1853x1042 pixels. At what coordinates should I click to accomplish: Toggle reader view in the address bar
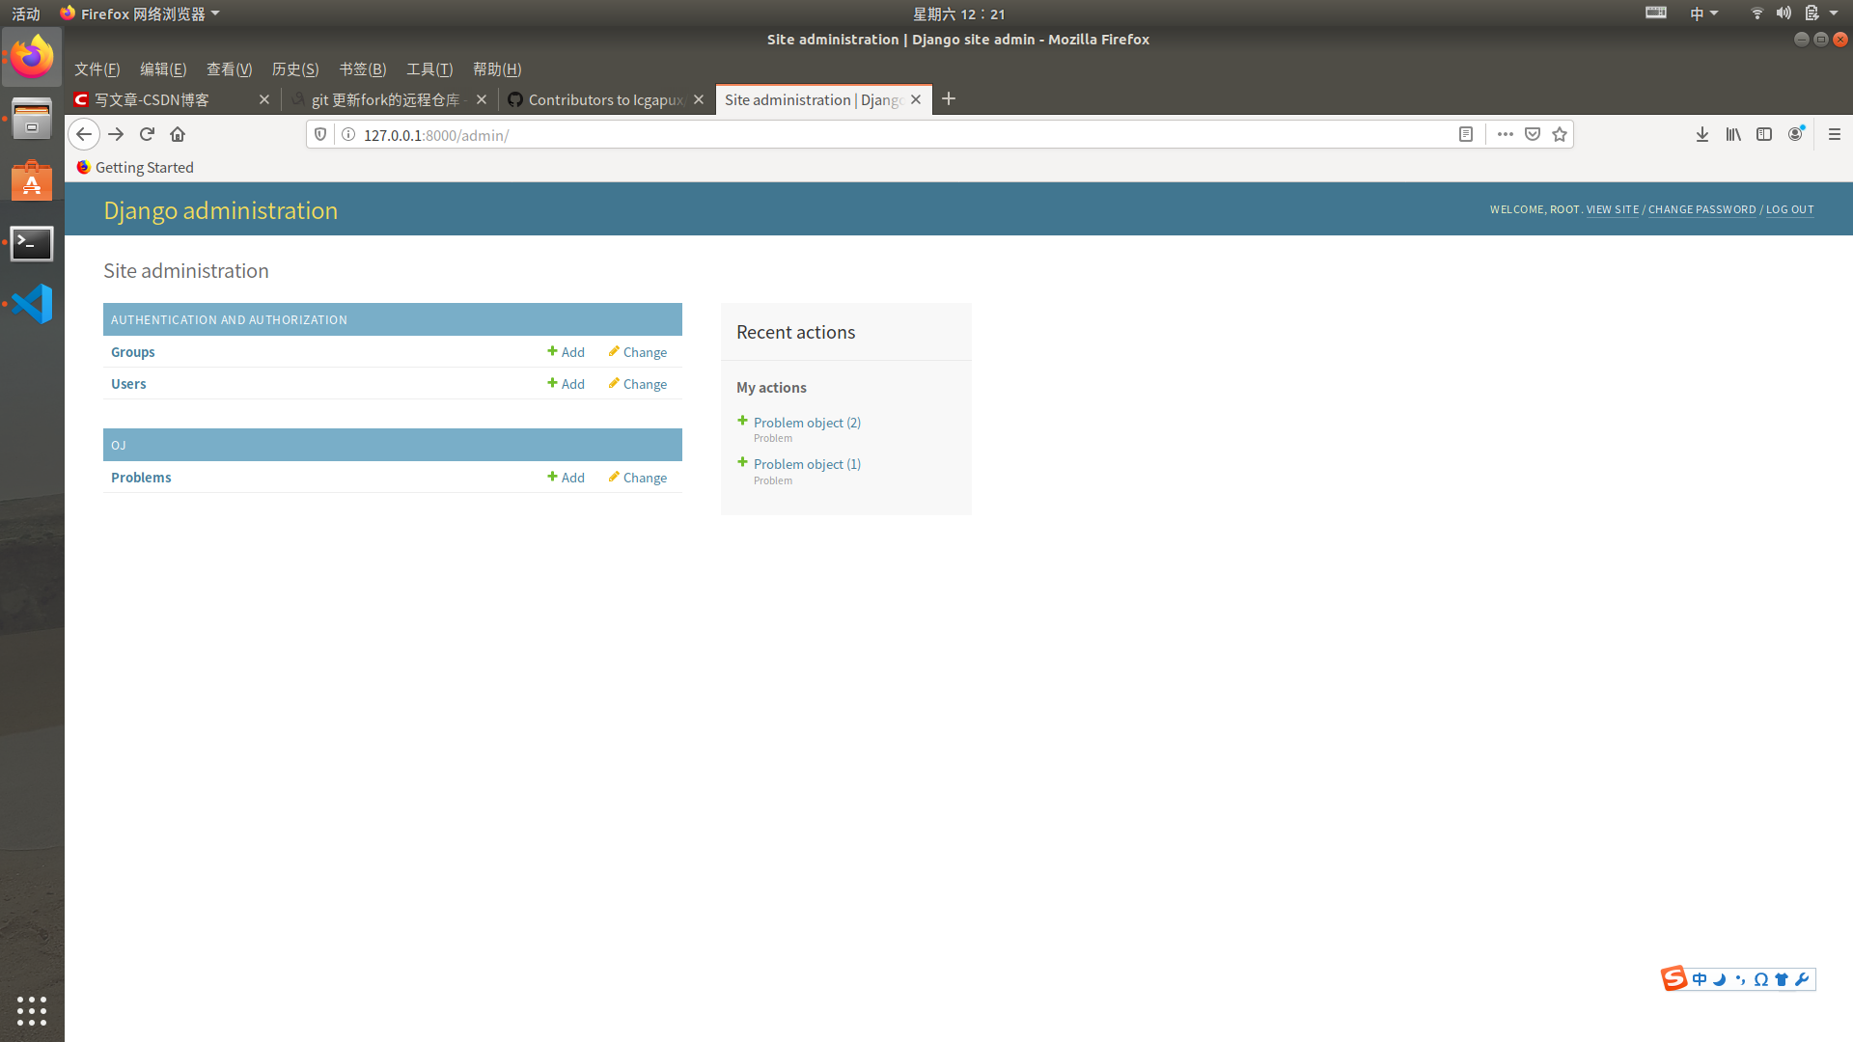click(1466, 134)
